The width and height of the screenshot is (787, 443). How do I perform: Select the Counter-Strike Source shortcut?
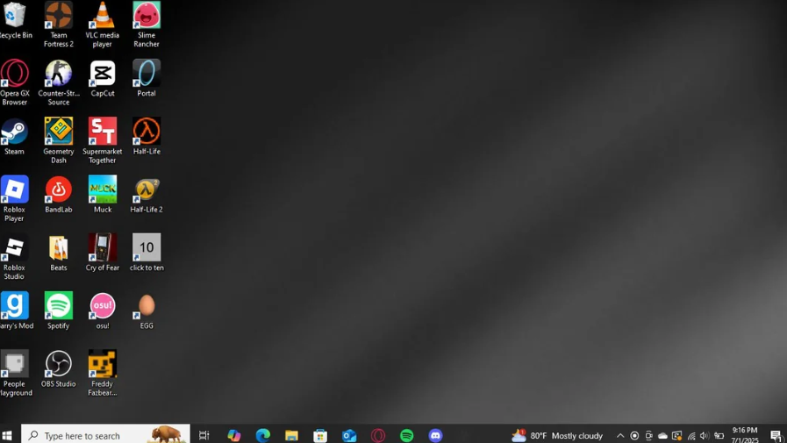point(58,82)
